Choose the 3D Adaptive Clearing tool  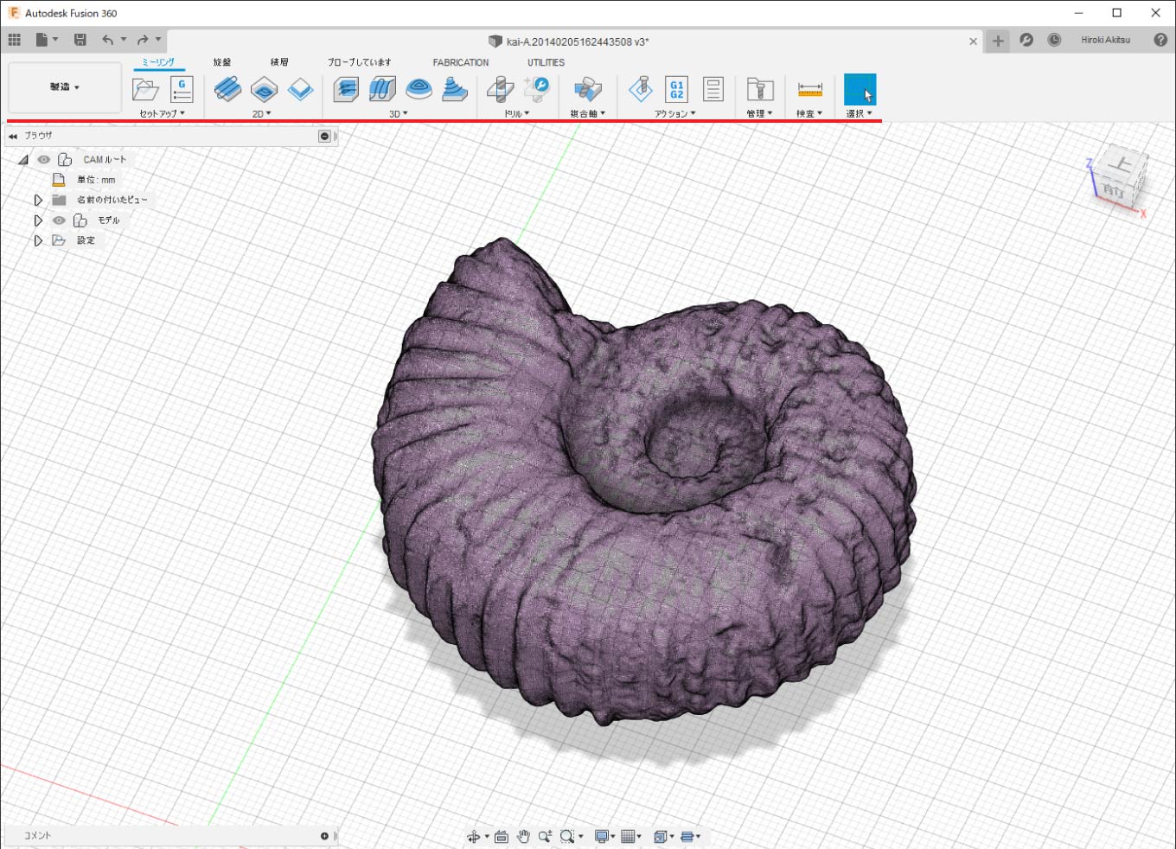[346, 89]
